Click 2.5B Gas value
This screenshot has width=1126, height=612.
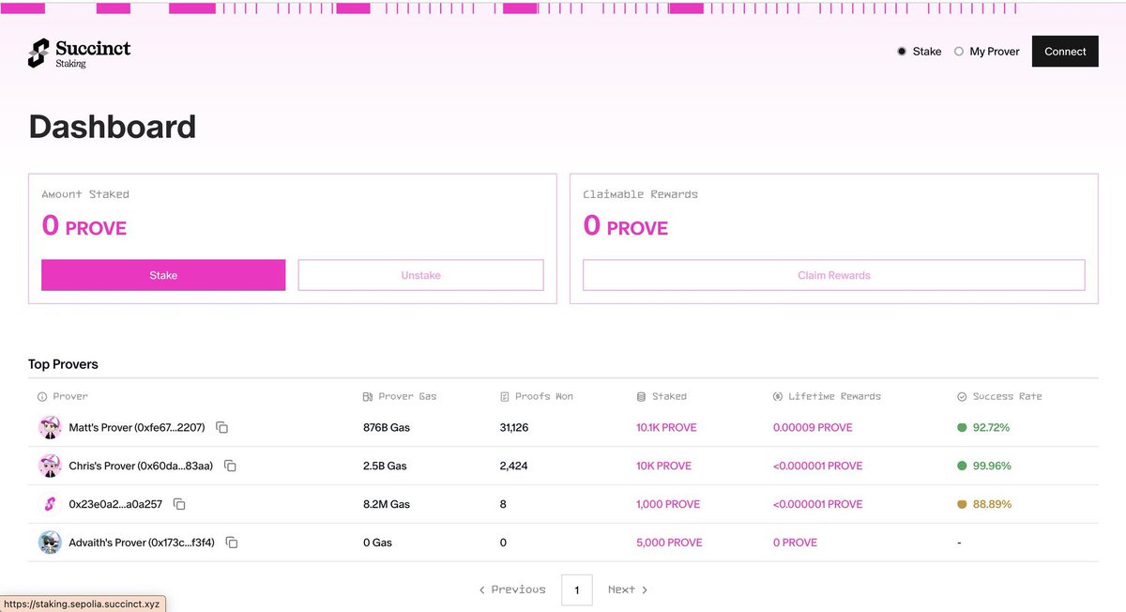click(385, 466)
